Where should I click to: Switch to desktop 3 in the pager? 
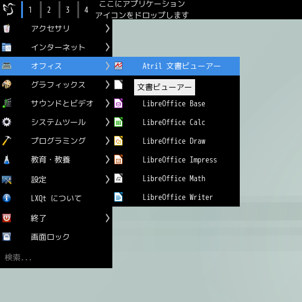68,10
